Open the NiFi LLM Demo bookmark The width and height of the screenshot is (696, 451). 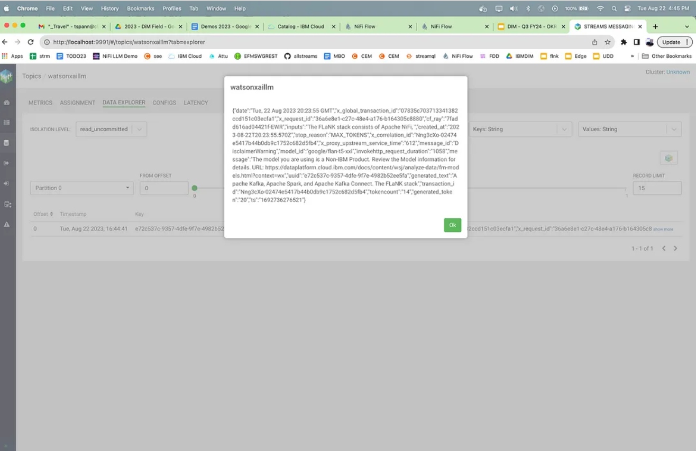tap(115, 56)
